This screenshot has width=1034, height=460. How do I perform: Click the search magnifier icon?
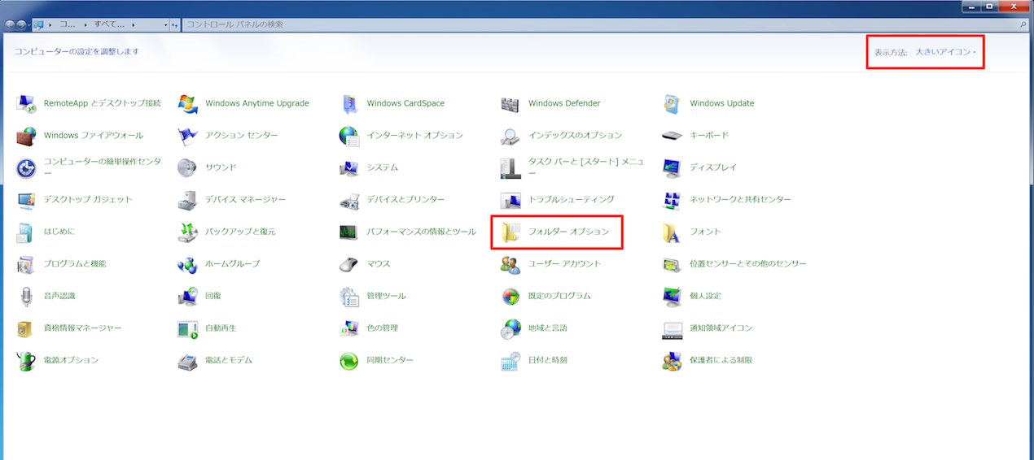pos(1023,25)
